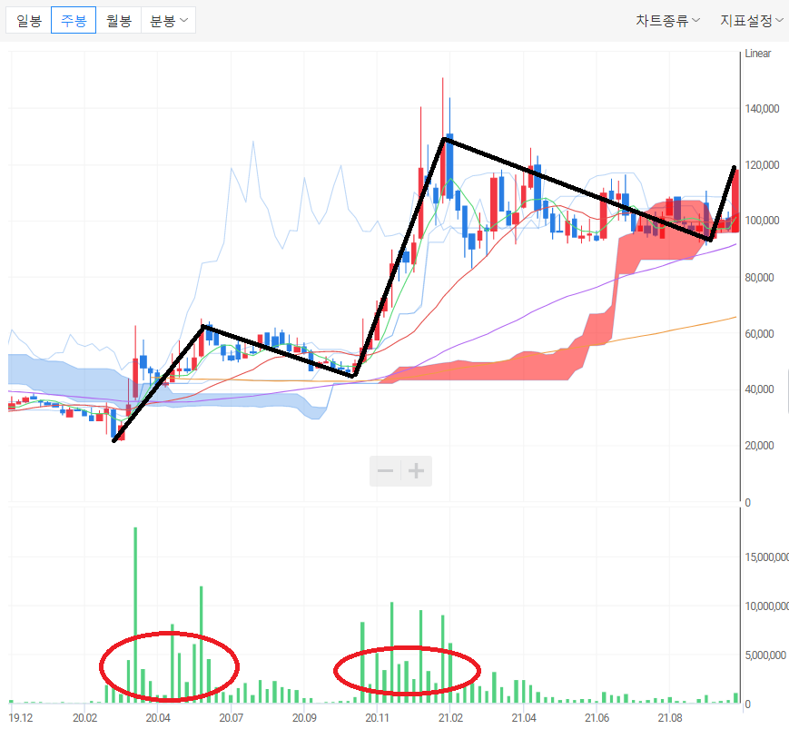Click the 20,000 price axis label
Screen dimensions: 789x729
tap(759, 445)
